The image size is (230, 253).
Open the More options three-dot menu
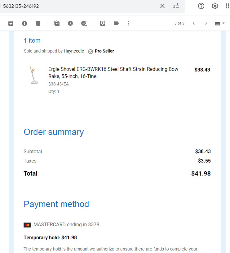pyautogui.click(x=128, y=23)
